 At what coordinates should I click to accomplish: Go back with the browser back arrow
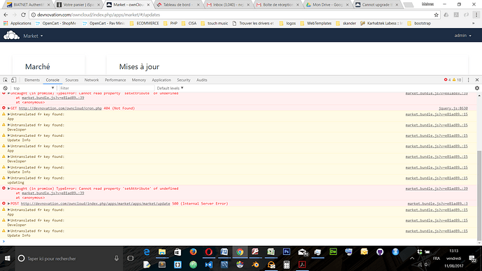[6, 15]
